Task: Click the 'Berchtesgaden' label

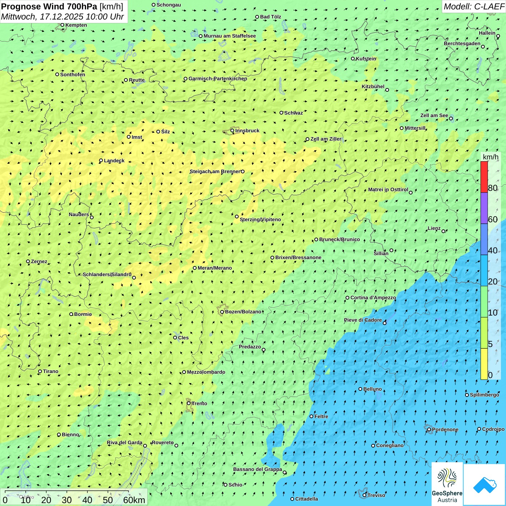Action: coord(462,43)
